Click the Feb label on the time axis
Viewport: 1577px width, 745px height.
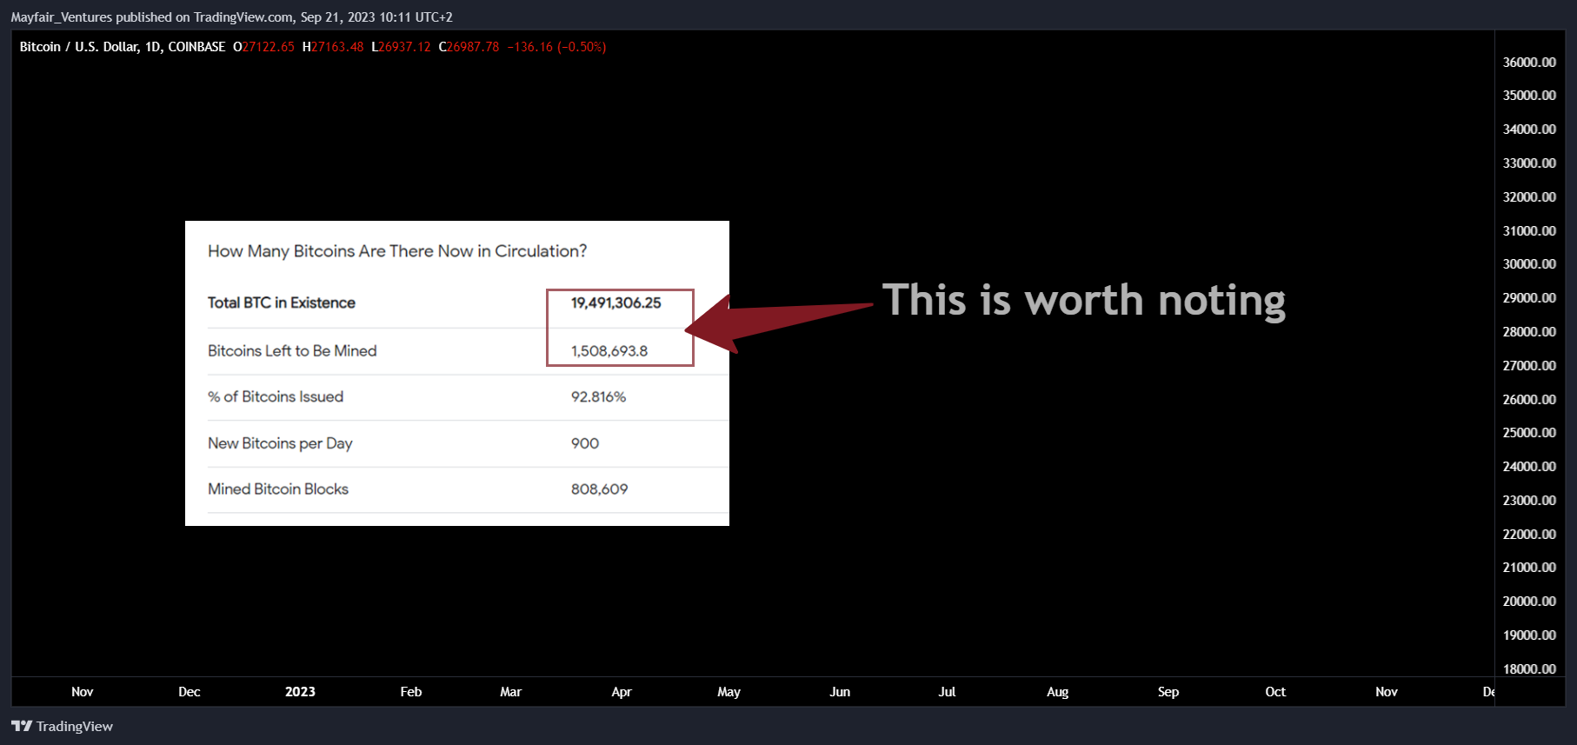click(x=411, y=692)
